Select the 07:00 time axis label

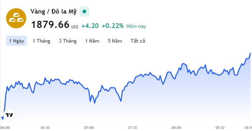89,128
